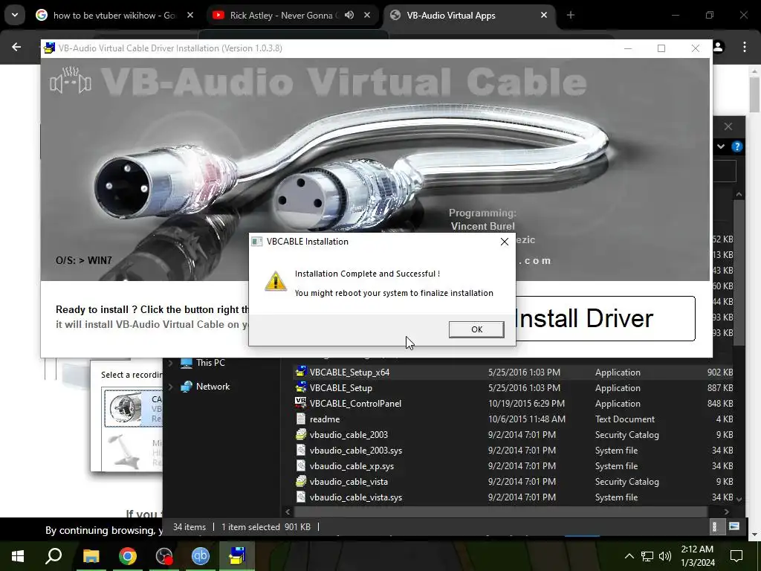Show hidden system tray icons
This screenshot has width=761, height=571.
[629, 556]
